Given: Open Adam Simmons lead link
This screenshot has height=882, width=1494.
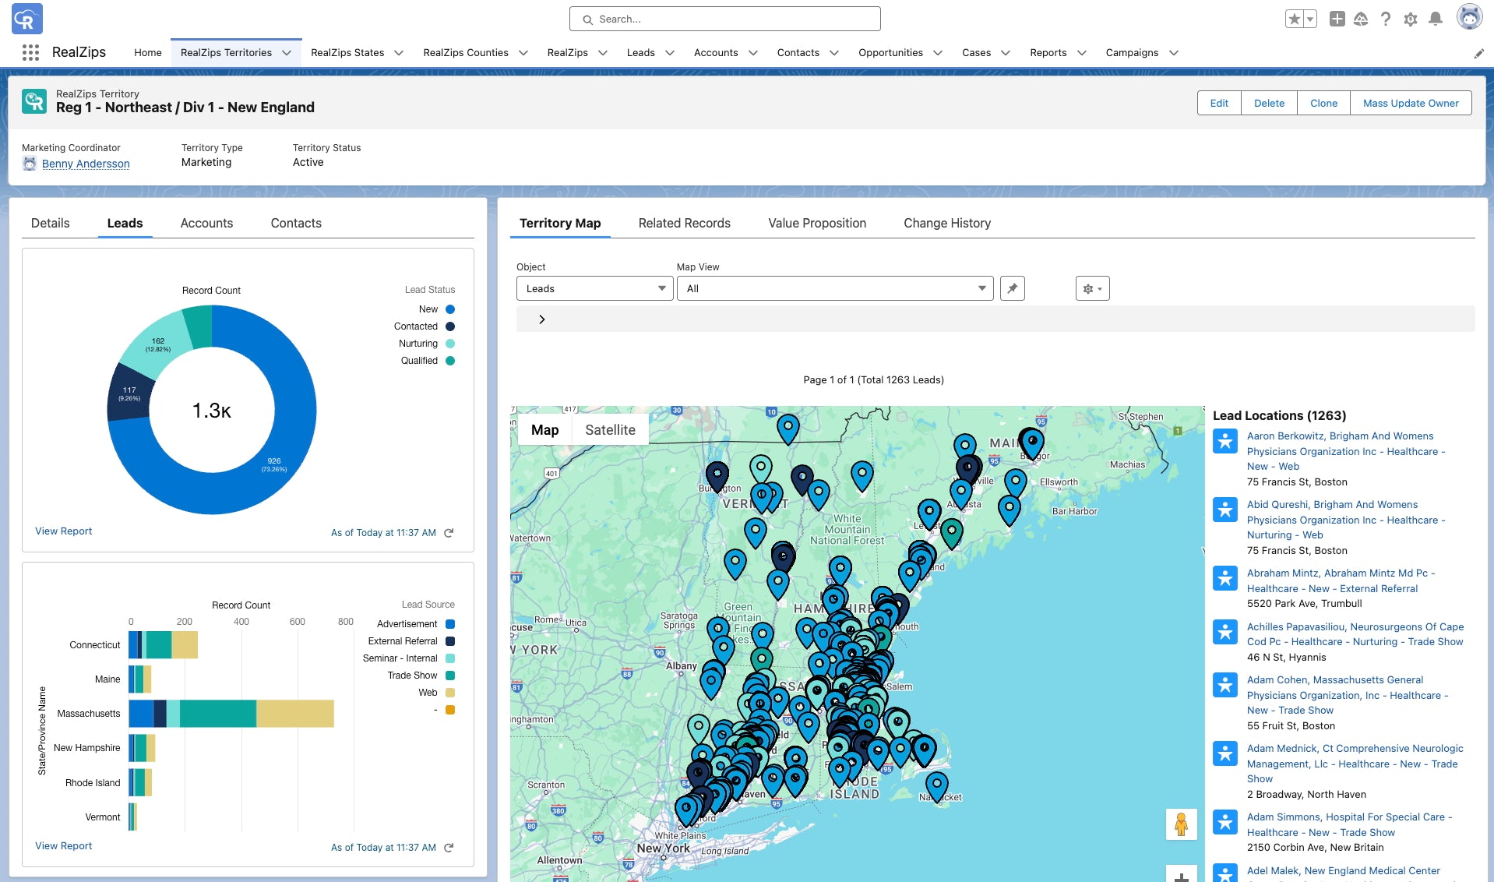Looking at the screenshot, I should click(1349, 824).
